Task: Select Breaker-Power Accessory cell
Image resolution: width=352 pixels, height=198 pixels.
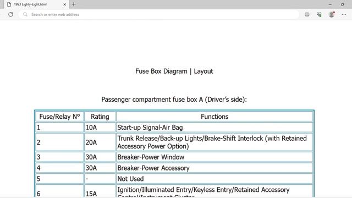Action: click(215, 168)
